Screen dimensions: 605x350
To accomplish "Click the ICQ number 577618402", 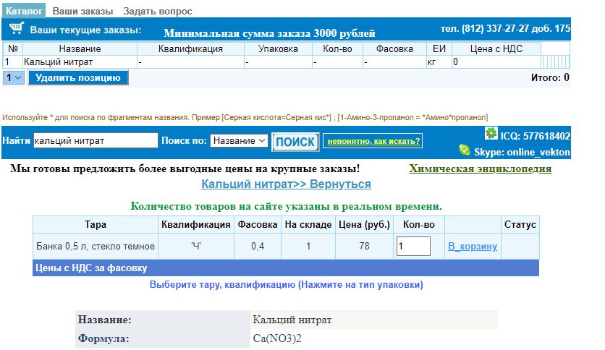I will click(536, 135).
